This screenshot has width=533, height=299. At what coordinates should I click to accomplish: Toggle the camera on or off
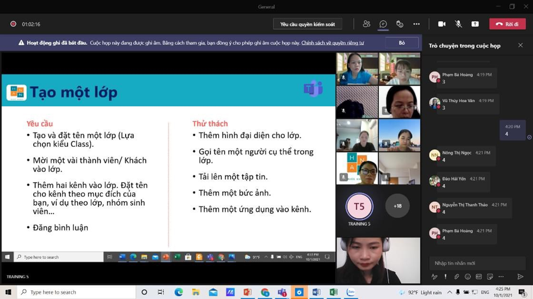click(442, 24)
